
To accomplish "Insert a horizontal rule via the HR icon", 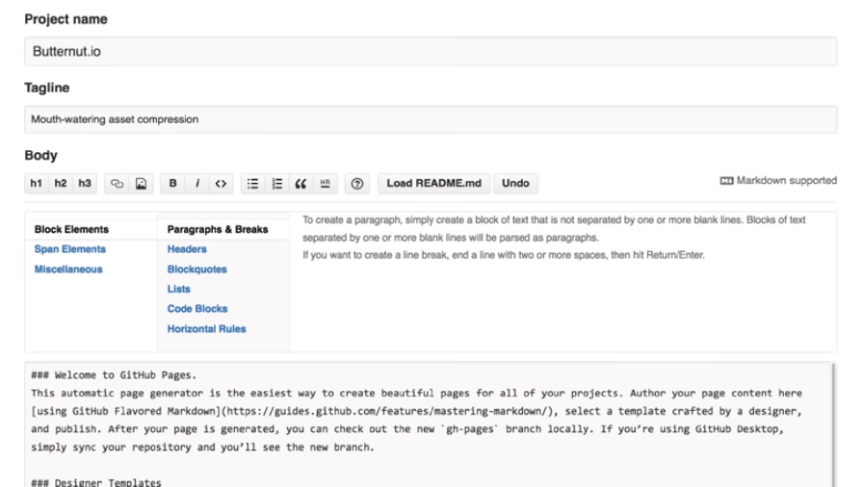I will (x=326, y=184).
